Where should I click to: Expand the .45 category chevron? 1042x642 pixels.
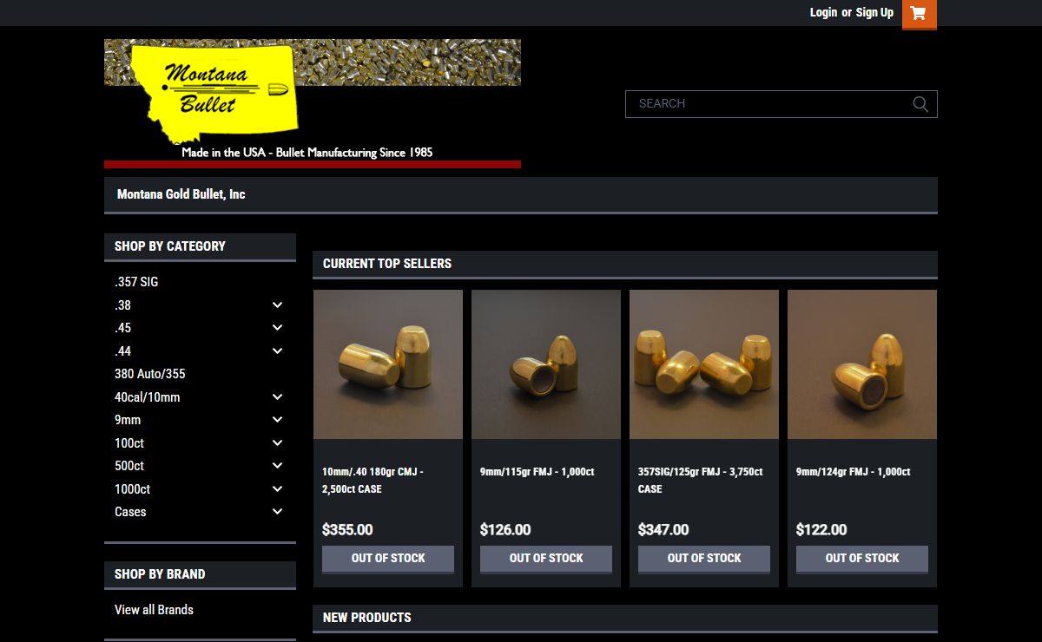point(277,328)
